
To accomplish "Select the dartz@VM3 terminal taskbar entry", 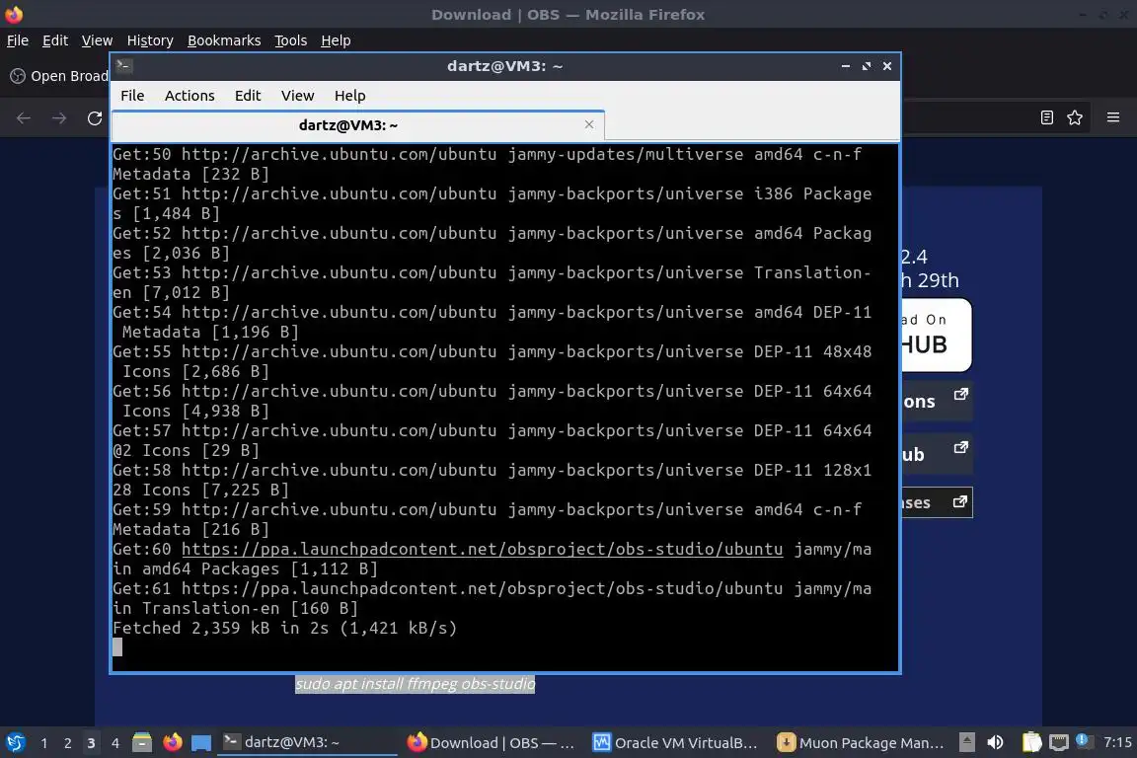I will (308, 742).
